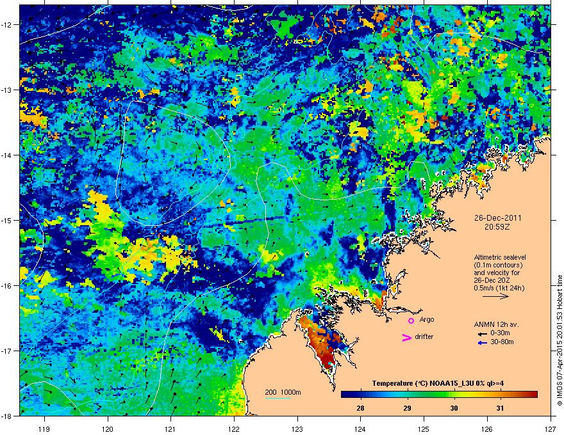Click latitude axis label '-15'

[x=7, y=220]
